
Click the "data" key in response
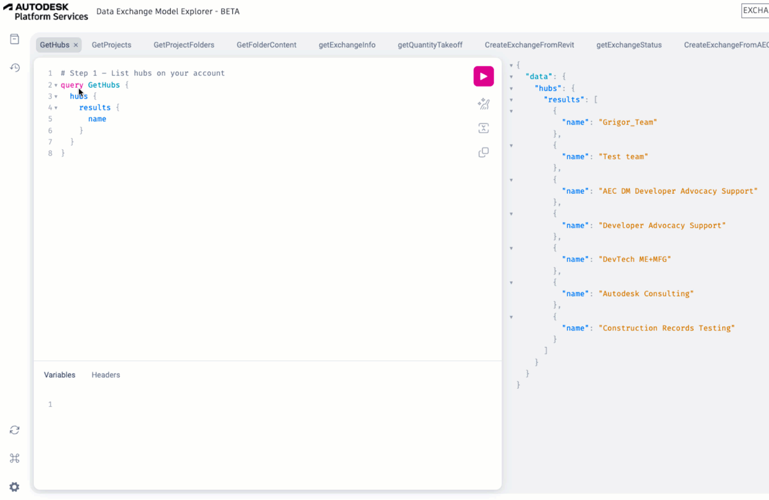[538, 77]
